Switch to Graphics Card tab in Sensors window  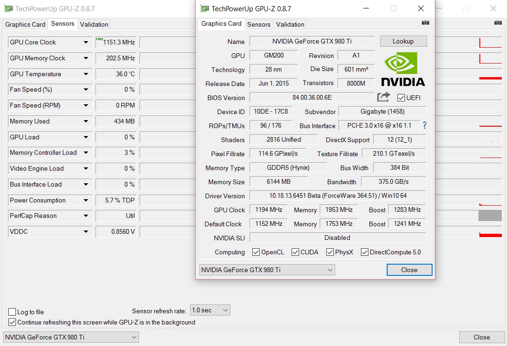25,24
